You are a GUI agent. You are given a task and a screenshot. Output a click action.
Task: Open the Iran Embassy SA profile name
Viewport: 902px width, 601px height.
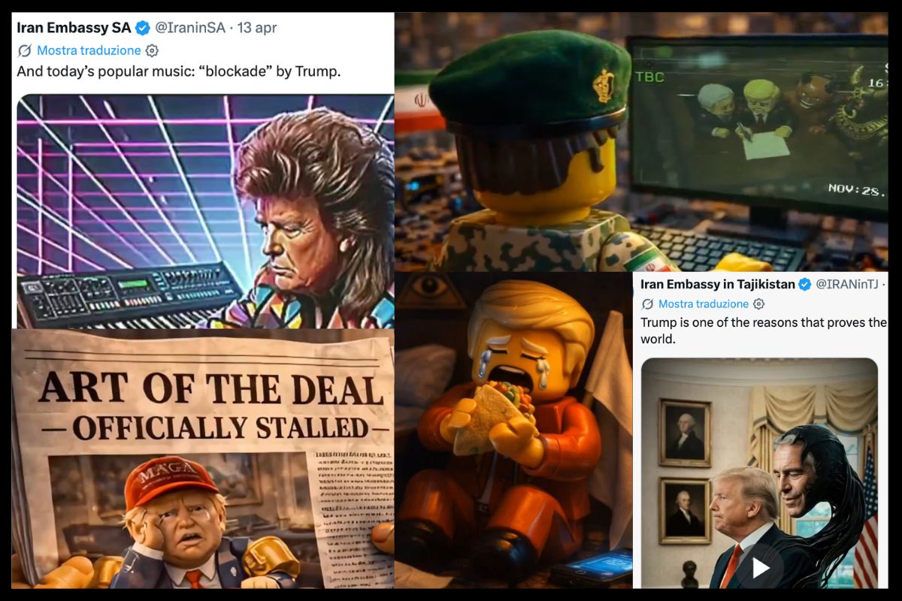click(74, 29)
